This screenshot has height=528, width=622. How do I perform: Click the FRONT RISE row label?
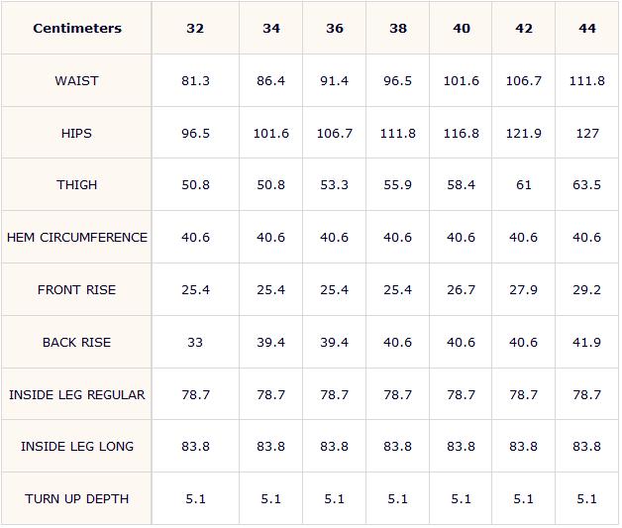(76, 289)
